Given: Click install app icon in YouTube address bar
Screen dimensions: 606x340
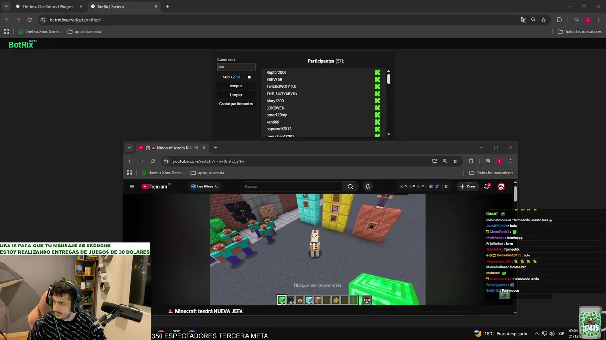Looking at the screenshot, I should [x=435, y=161].
